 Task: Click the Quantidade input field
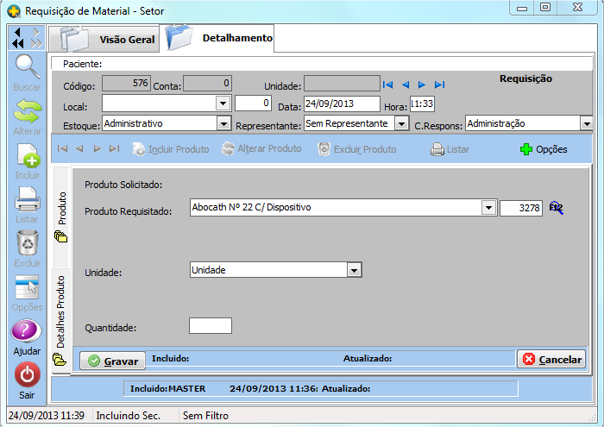[210, 326]
